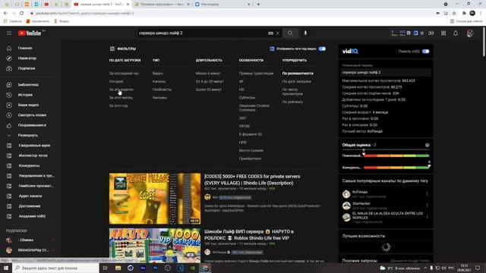Image resolution: width=486 pixels, height=273 pixels.
Task: Open the Шиноби Лайф ВИП сервера video title
Action: [x=249, y=234]
